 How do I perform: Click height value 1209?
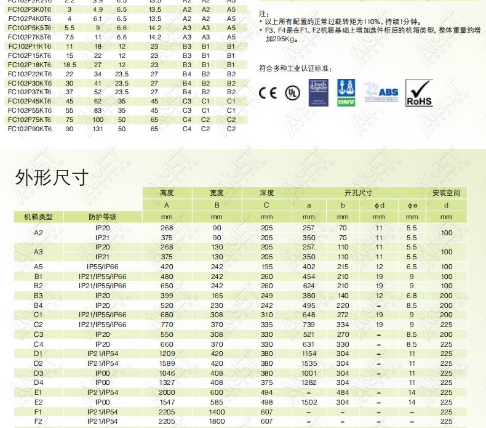(167, 354)
